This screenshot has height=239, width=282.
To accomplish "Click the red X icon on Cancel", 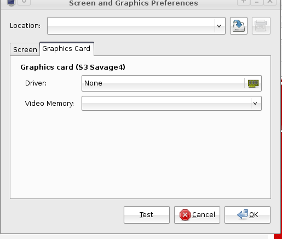I will (185, 215).
